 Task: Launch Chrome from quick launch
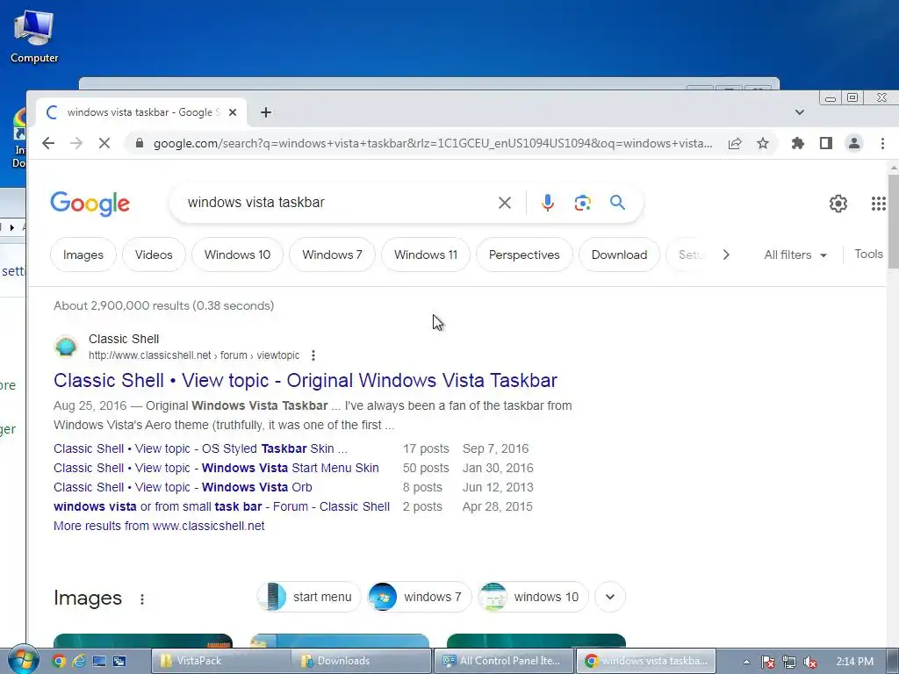click(59, 661)
